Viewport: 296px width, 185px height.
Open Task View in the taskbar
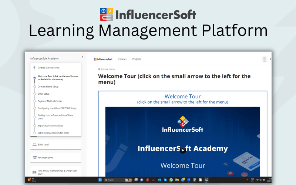(136, 180)
